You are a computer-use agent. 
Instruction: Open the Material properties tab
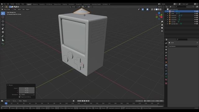166,80
